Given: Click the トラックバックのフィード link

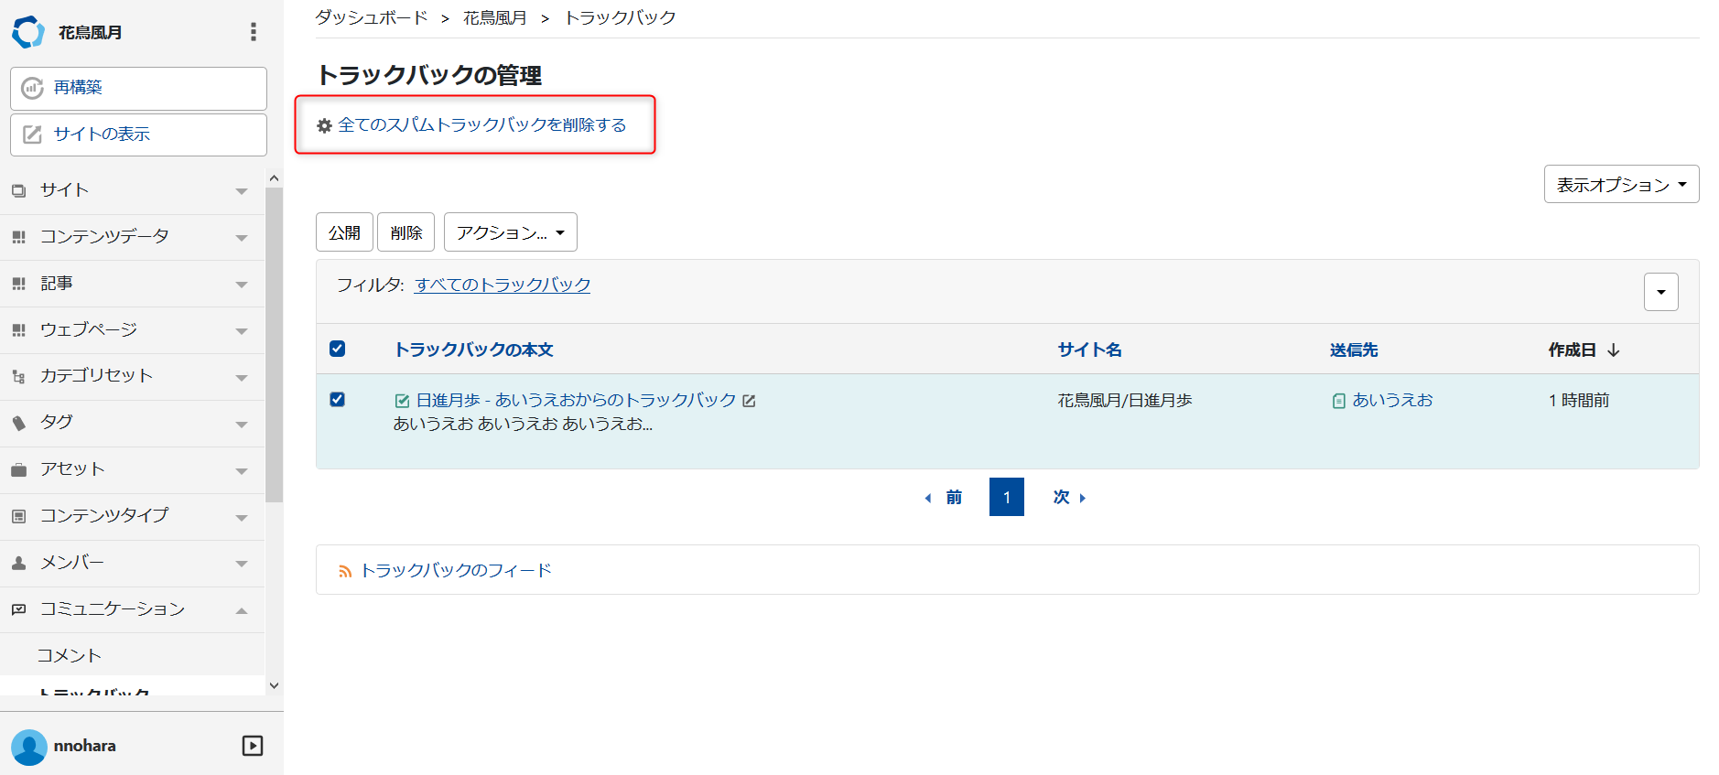Looking at the screenshot, I should click(456, 570).
